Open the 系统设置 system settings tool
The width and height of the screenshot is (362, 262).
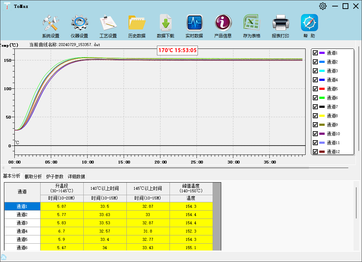pyautogui.click(x=50, y=23)
